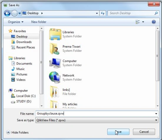This screenshot has height=140, width=162.
Task: Click the navigation pane scroll down arrow
Action: (42, 106)
